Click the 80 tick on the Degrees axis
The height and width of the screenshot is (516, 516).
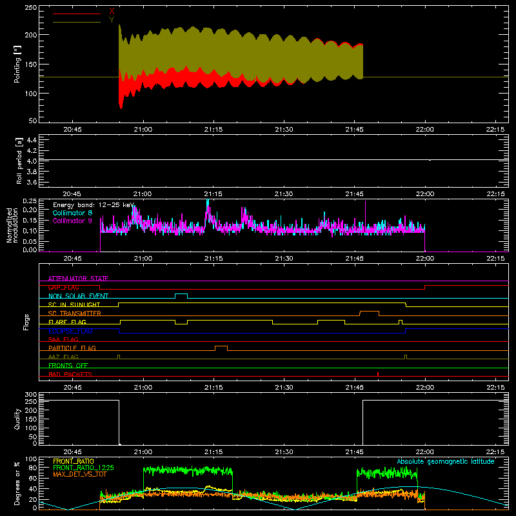[x=33, y=468]
